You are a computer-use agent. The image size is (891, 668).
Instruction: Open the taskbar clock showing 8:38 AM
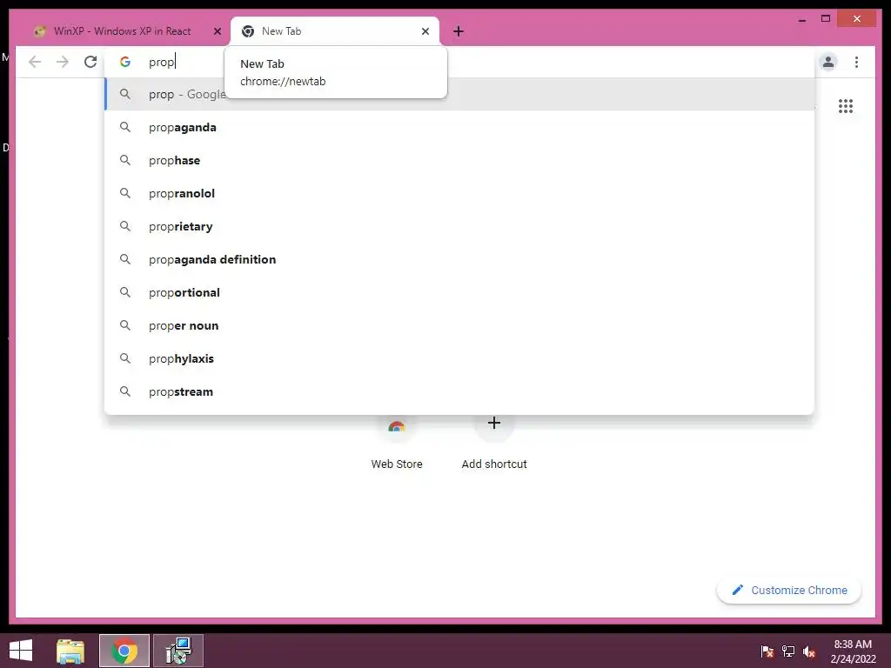[853, 651]
